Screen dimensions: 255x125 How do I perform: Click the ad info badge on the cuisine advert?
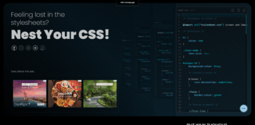80,81
